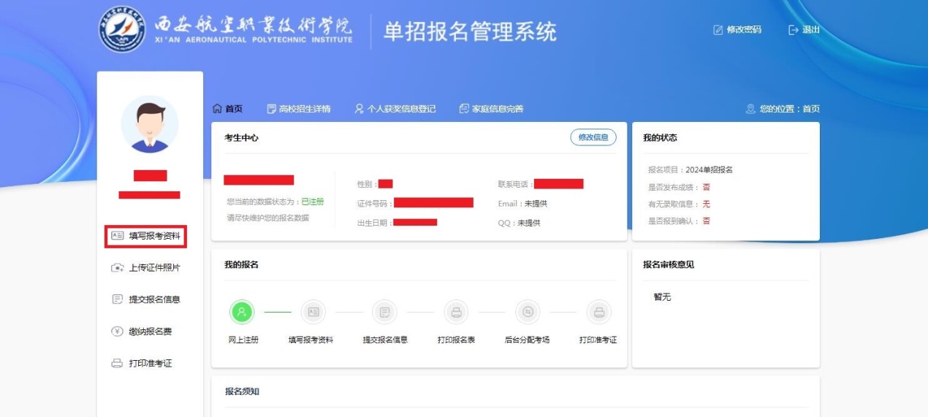The image size is (928, 417).
Task: Click the 后台分配考场 step circle icon
Action: coord(527,312)
